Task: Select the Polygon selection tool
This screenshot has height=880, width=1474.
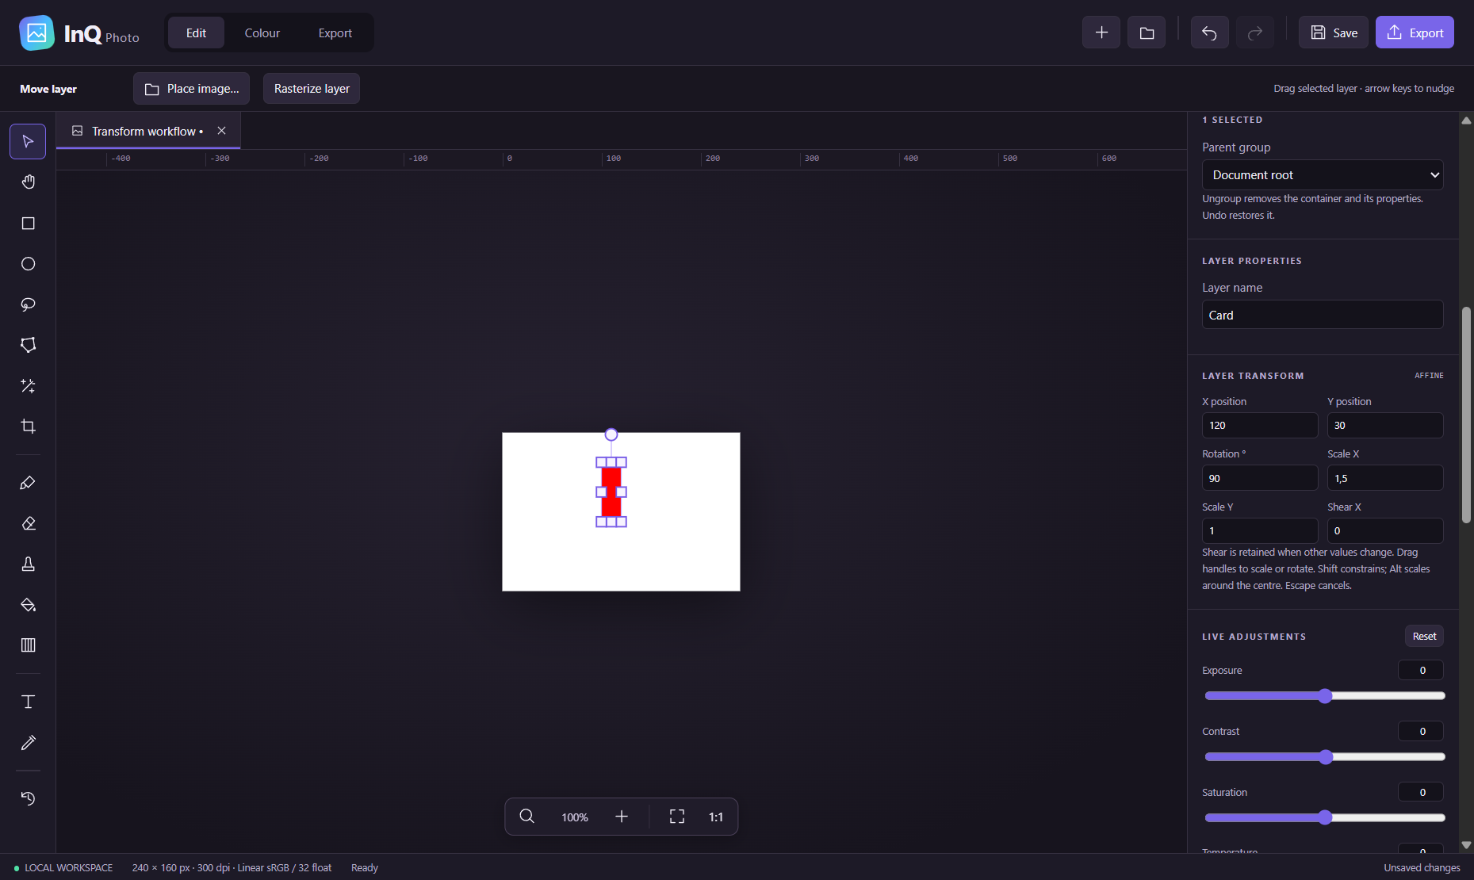Action: point(28,345)
